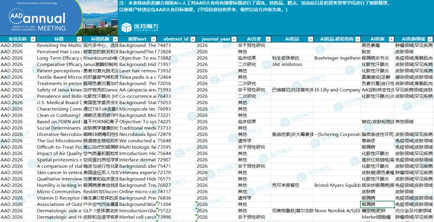Select the disease cell 银屑病关节炎

377,58
